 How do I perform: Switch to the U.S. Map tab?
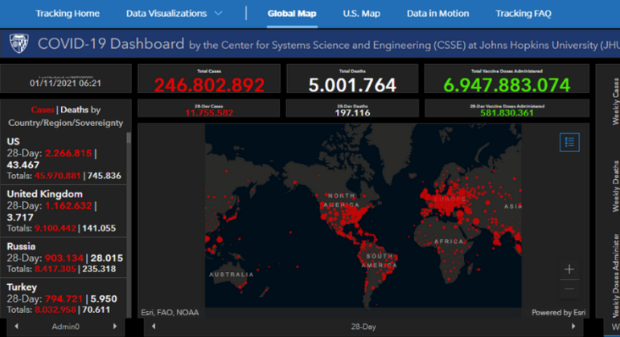pyautogui.click(x=361, y=14)
